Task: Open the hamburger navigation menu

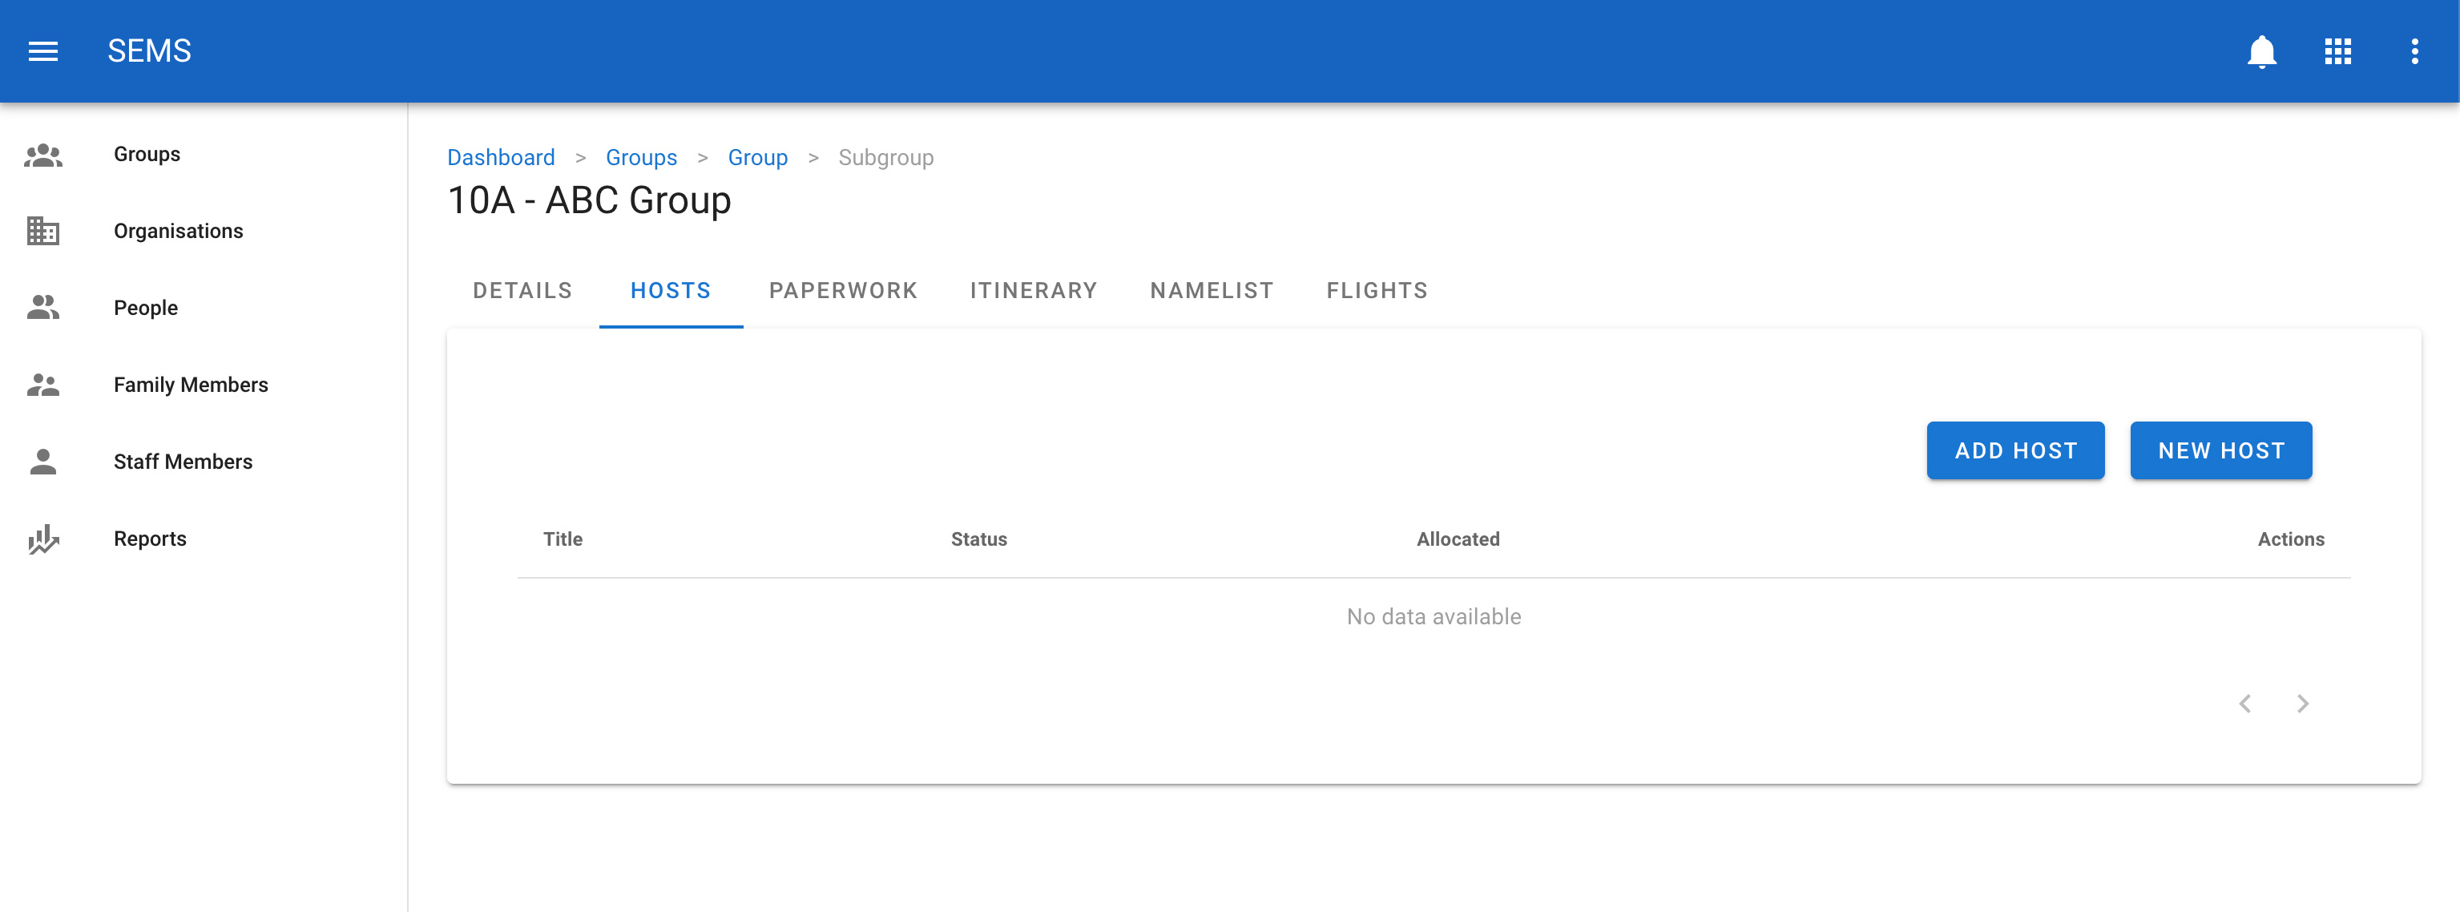Action: coord(43,50)
